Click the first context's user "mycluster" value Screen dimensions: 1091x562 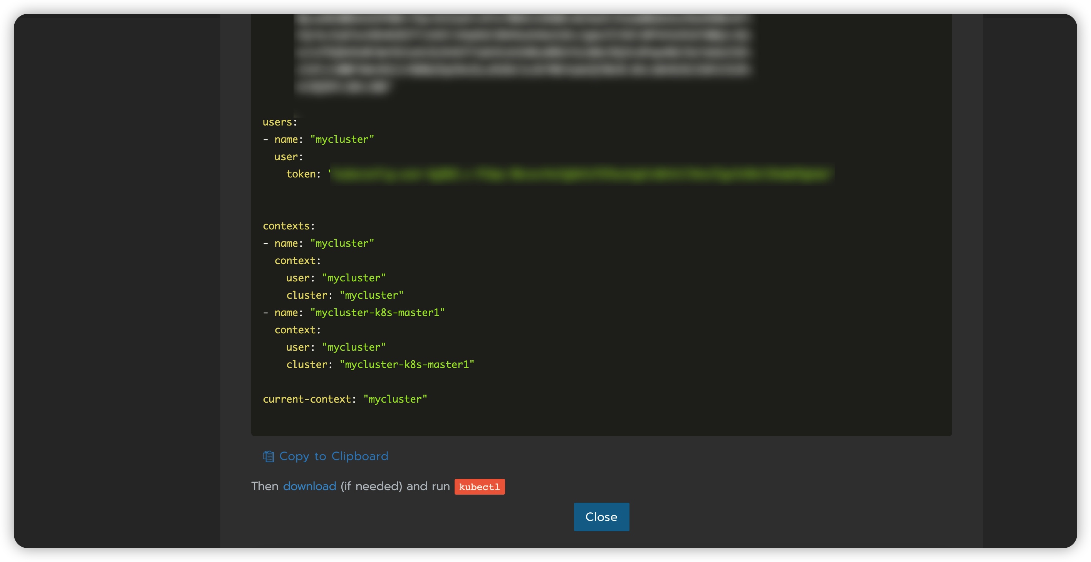(354, 278)
